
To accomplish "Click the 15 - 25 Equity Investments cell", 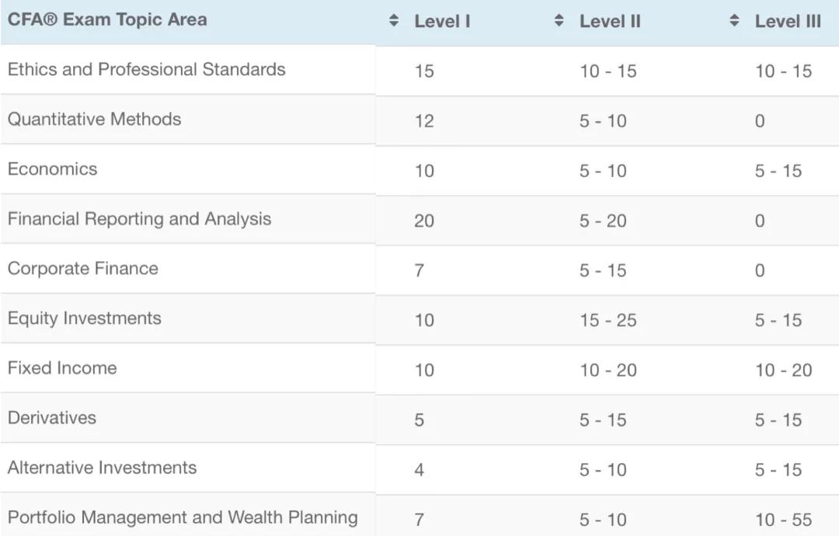I will pyautogui.click(x=607, y=320).
